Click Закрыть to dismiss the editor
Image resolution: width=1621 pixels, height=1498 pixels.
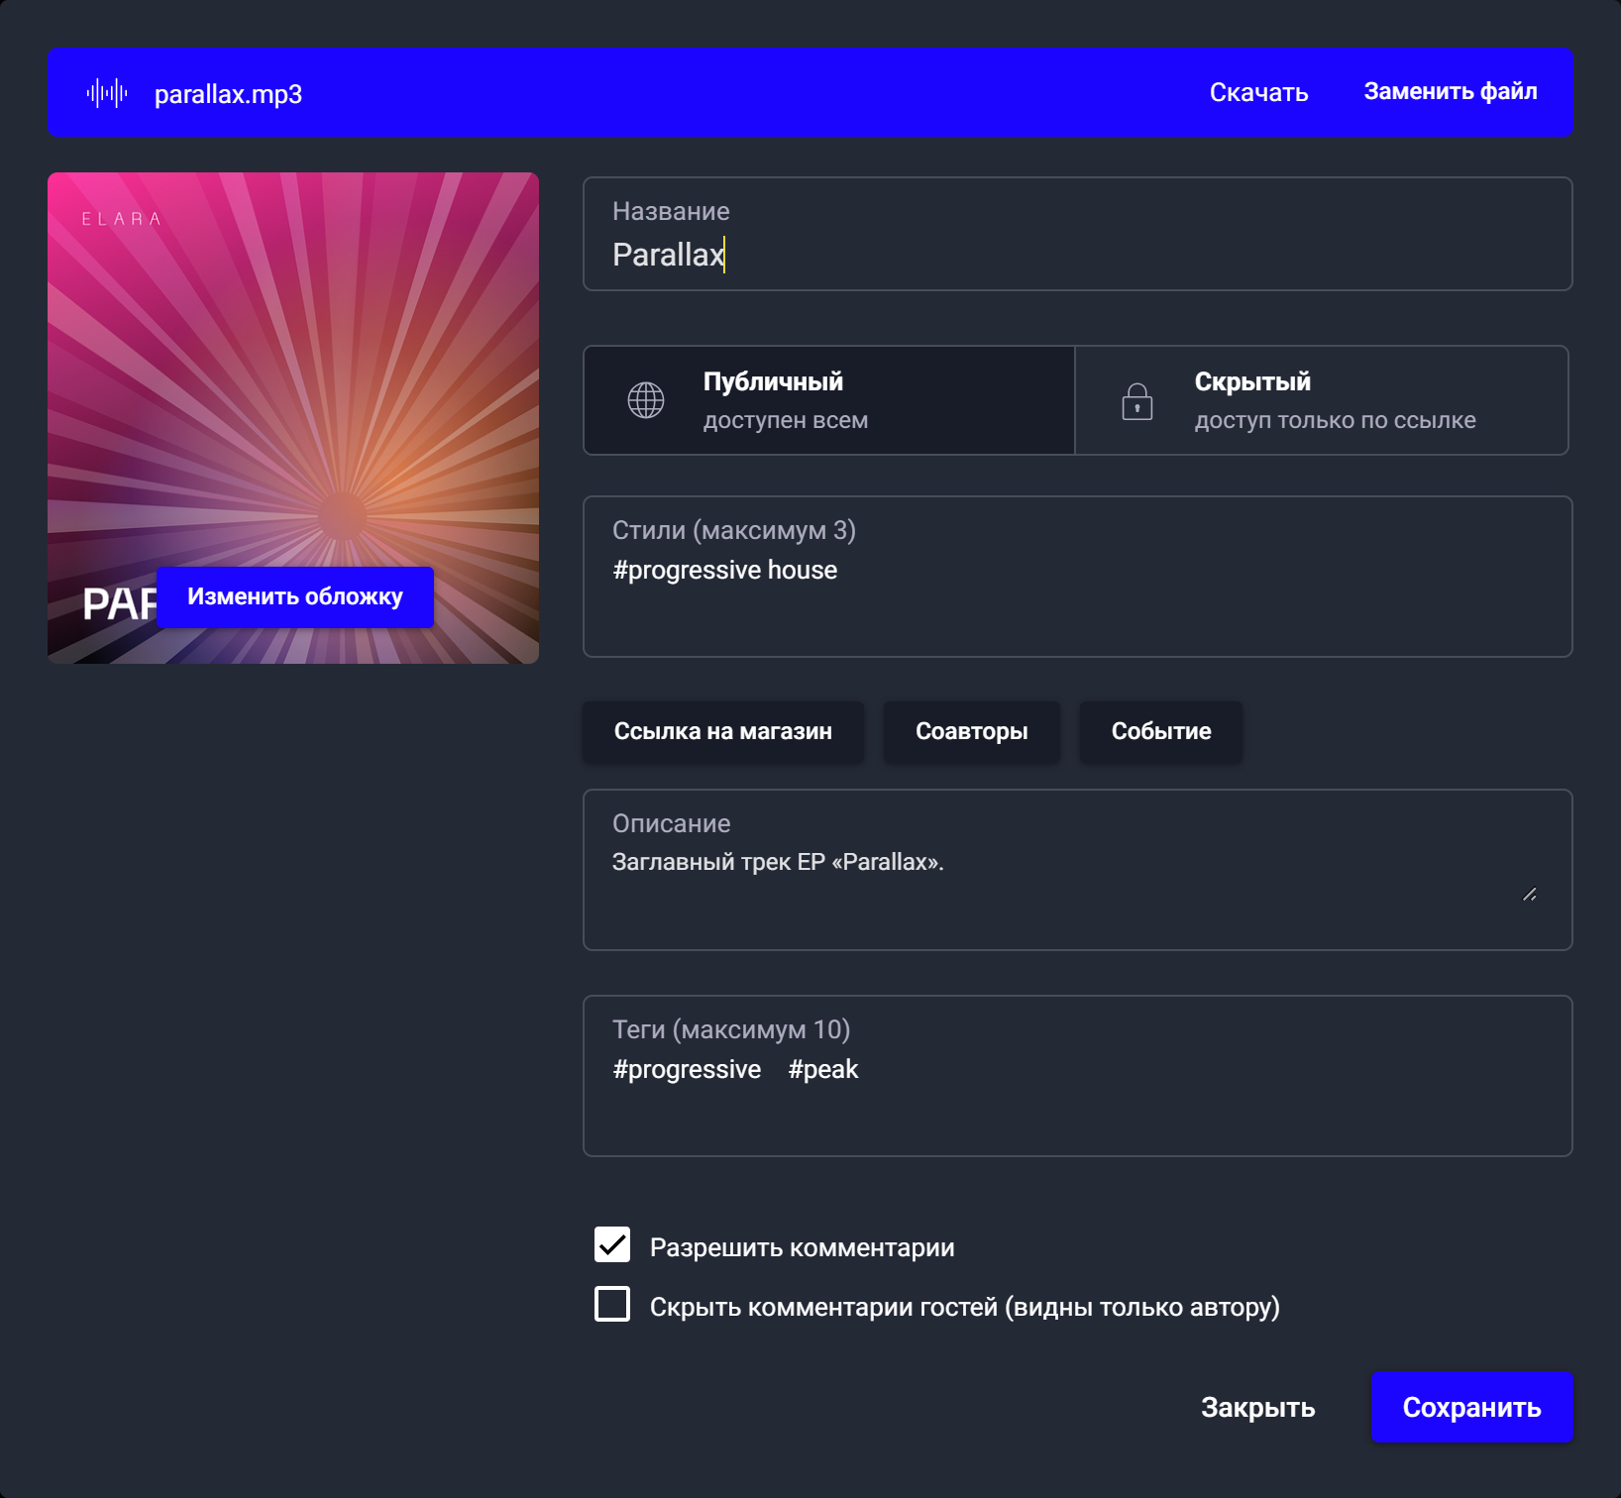click(x=1258, y=1407)
